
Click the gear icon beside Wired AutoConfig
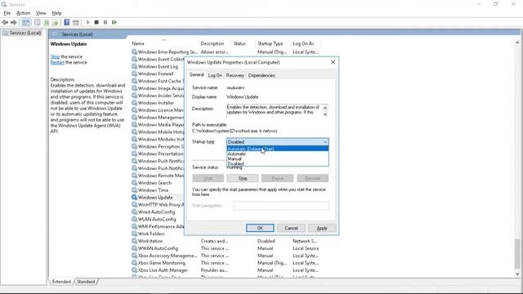(x=134, y=212)
